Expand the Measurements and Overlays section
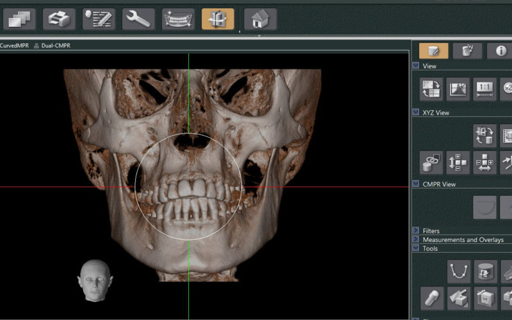Screen dimensions: 512x320 [x=416, y=239]
